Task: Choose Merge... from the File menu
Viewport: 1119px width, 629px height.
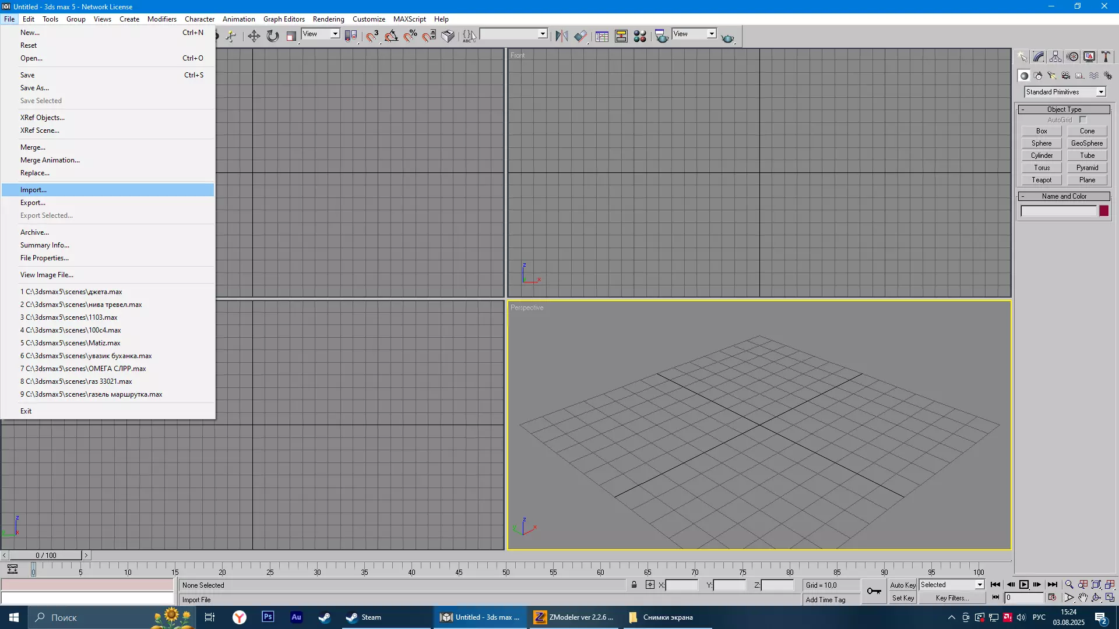Action: tap(33, 147)
